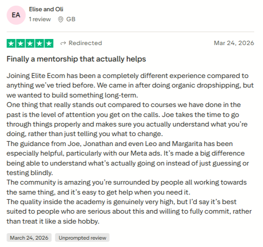Click the location pin icon

(x=60, y=19)
